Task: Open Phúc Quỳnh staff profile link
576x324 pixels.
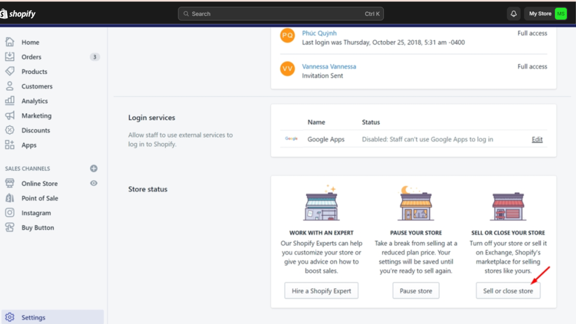Action: (x=319, y=33)
